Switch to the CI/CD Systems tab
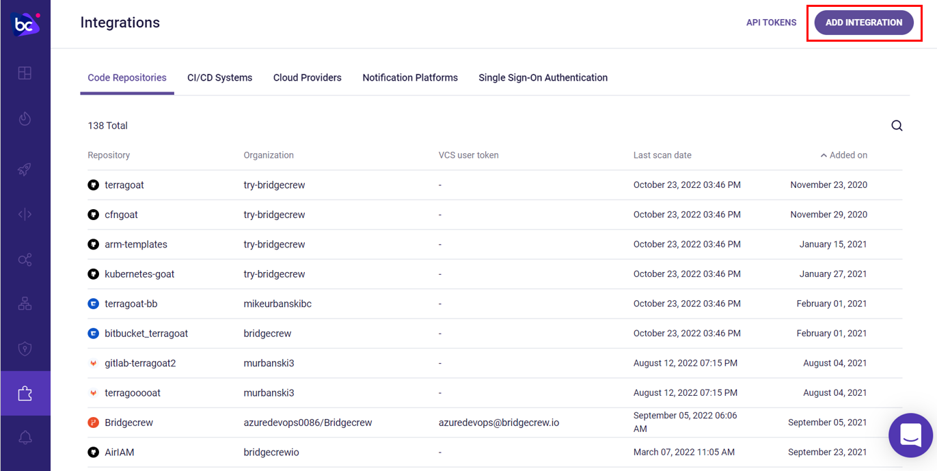This screenshot has height=471, width=937. point(220,78)
